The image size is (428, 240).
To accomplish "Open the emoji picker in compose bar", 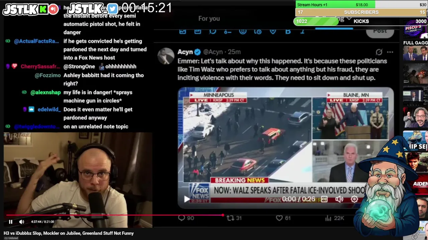I will (x=243, y=31).
